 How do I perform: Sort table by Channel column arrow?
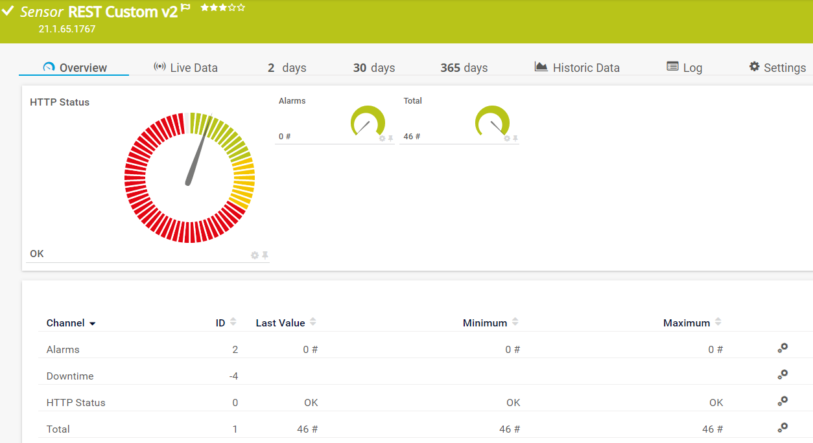pos(93,323)
